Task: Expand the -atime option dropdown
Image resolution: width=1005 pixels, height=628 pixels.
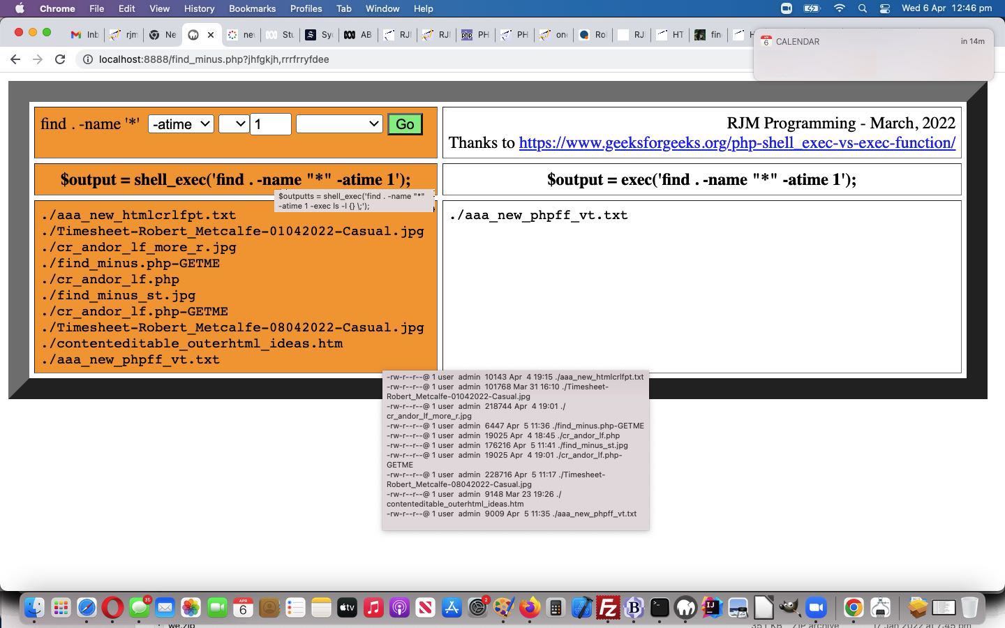Action: (x=181, y=124)
